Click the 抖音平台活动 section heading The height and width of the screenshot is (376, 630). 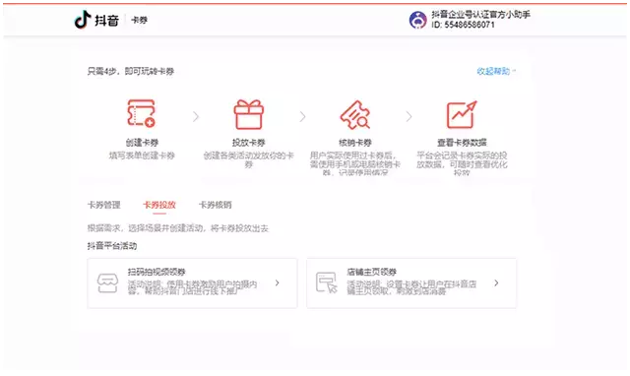(x=112, y=246)
